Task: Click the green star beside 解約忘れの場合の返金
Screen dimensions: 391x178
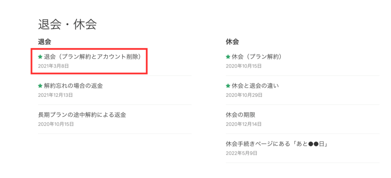Action: pyautogui.click(x=40, y=86)
